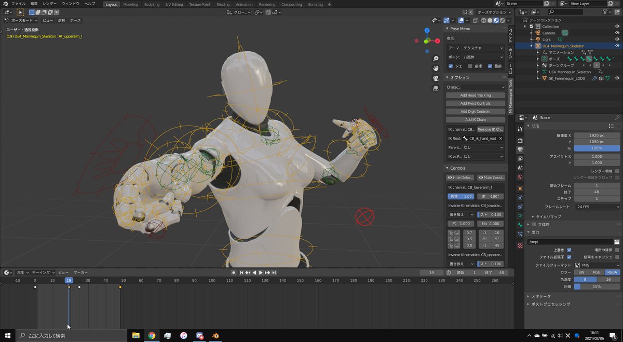This screenshot has height=342, width=623.
Task: Switch perspective/orthographic grid icon
Action: point(436,88)
